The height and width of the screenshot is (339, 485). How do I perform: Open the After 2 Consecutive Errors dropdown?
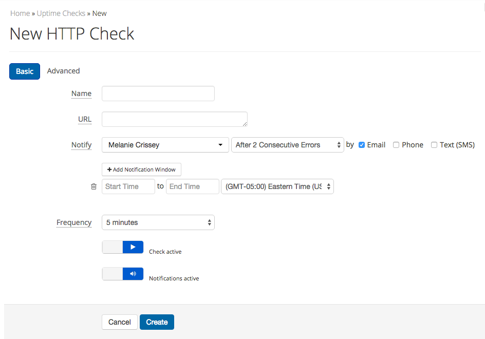click(288, 145)
